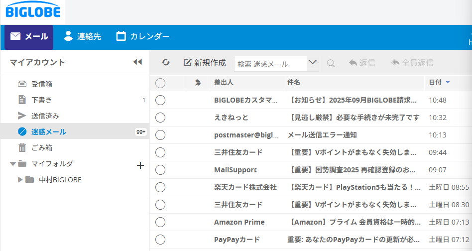Click the BIGLOBE logo
The height and width of the screenshot is (251, 472).
32,11
